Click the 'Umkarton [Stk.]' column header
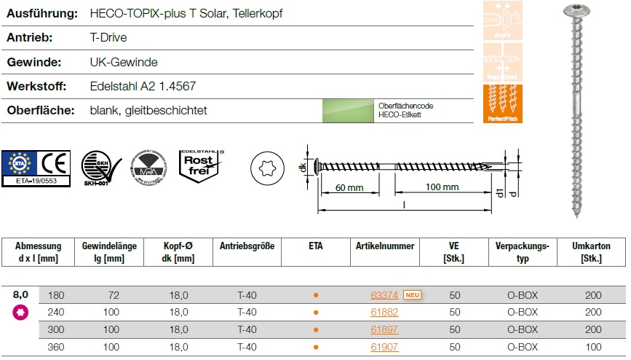Screen dimensions: 631x360 coord(592,252)
